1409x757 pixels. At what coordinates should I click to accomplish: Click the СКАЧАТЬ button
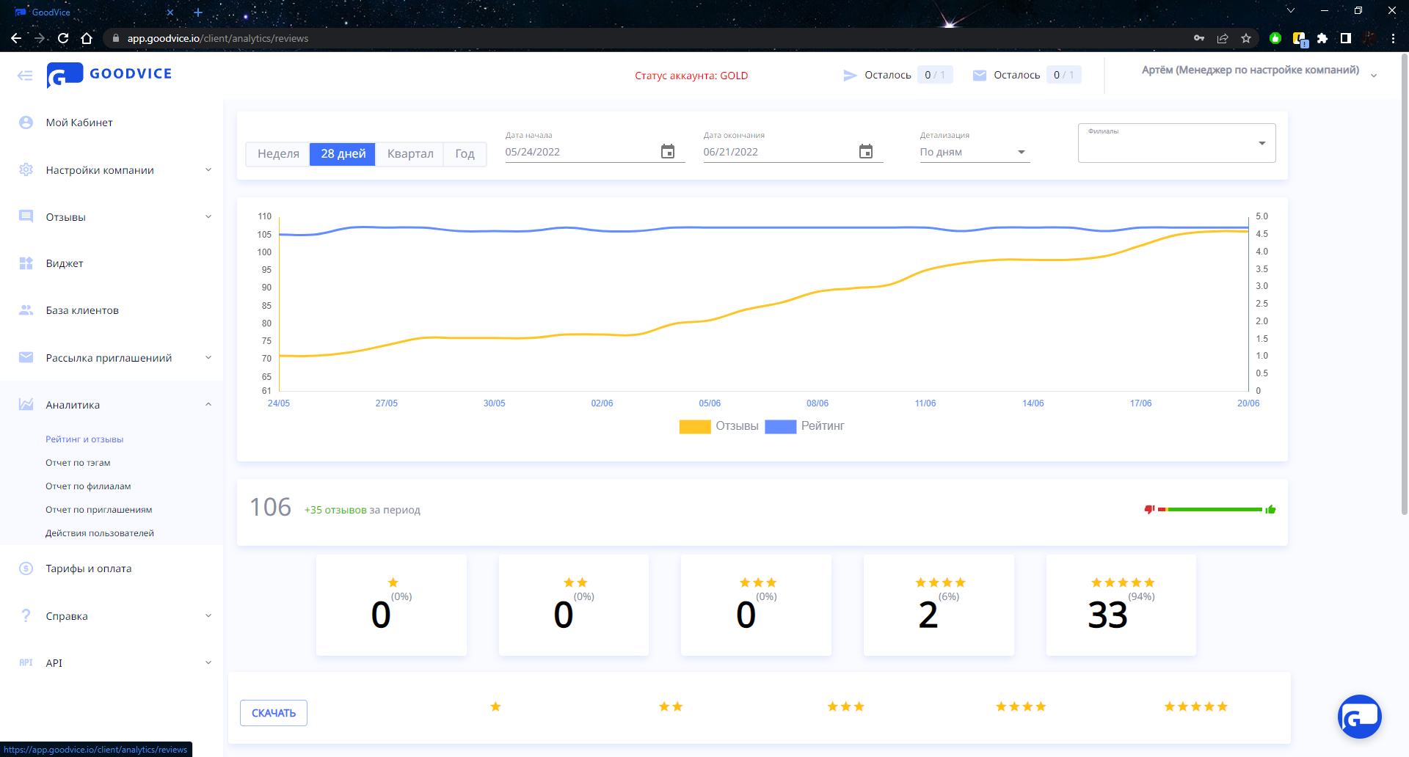pyautogui.click(x=273, y=713)
